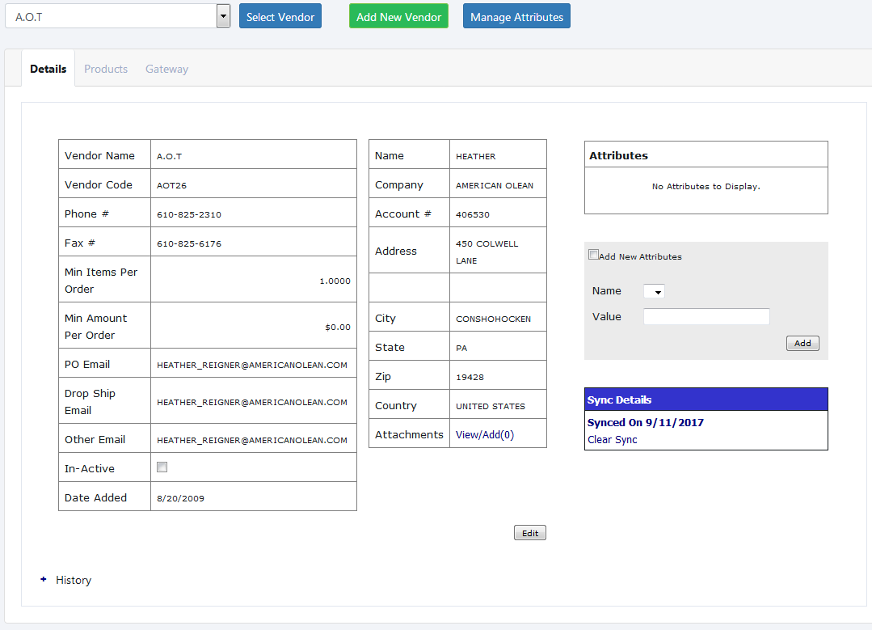The height and width of the screenshot is (630, 872).
Task: Click the Clear Sync link
Action: 613,440
